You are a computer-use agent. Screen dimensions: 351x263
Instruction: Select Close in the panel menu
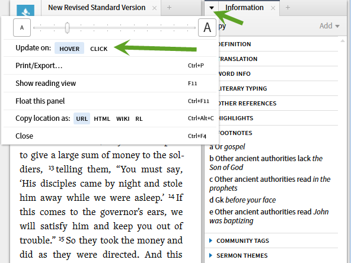[110, 136]
